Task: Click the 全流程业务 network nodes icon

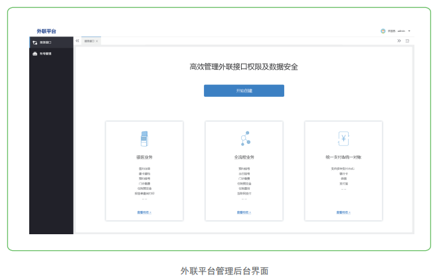Action: click(x=244, y=139)
